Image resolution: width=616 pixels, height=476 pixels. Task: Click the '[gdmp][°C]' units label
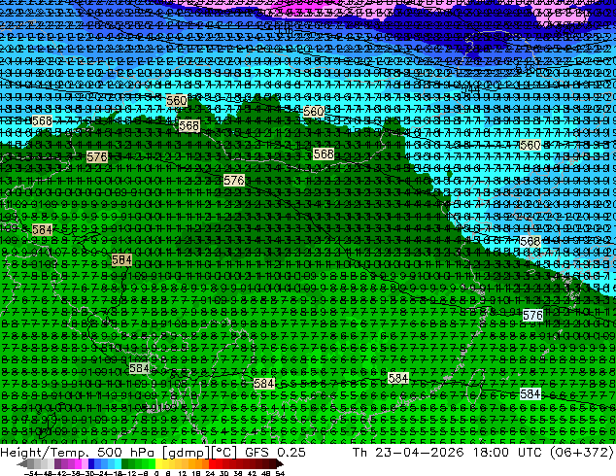click(x=200, y=452)
